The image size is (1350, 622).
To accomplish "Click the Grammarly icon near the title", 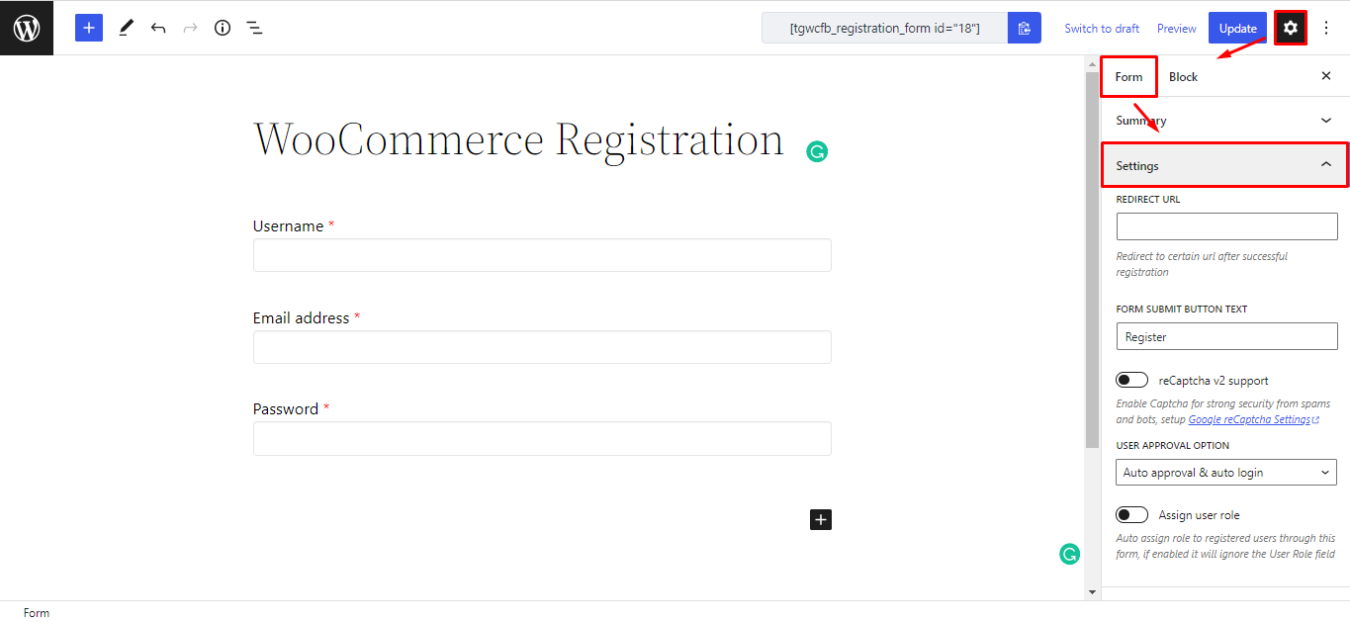I will point(816,150).
